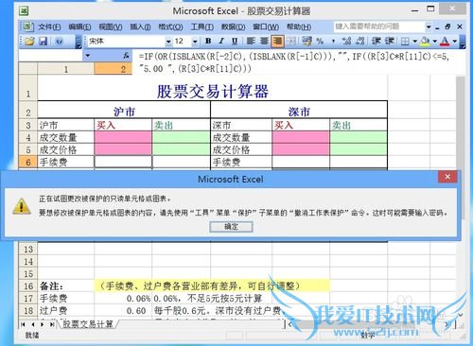Expand the Borders dropdown arrow
Viewport: 473px width, 346px height.
tap(415, 42)
